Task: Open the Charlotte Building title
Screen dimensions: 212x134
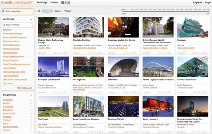Action: click(x=81, y=40)
